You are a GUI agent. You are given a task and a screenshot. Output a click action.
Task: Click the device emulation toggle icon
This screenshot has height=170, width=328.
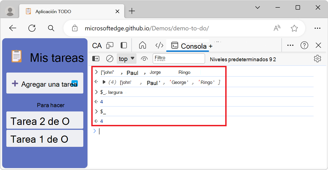[110, 45]
